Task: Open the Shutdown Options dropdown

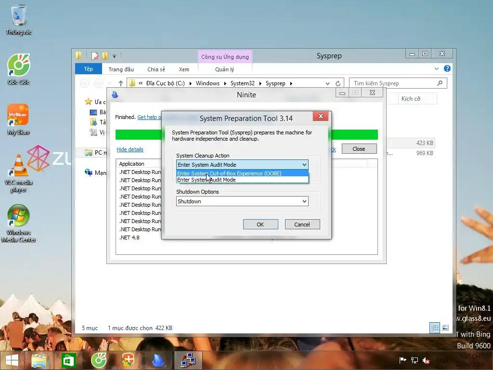Action: (x=242, y=201)
